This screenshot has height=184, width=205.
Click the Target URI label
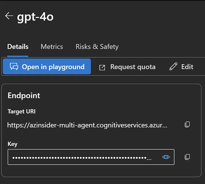coord(22,111)
